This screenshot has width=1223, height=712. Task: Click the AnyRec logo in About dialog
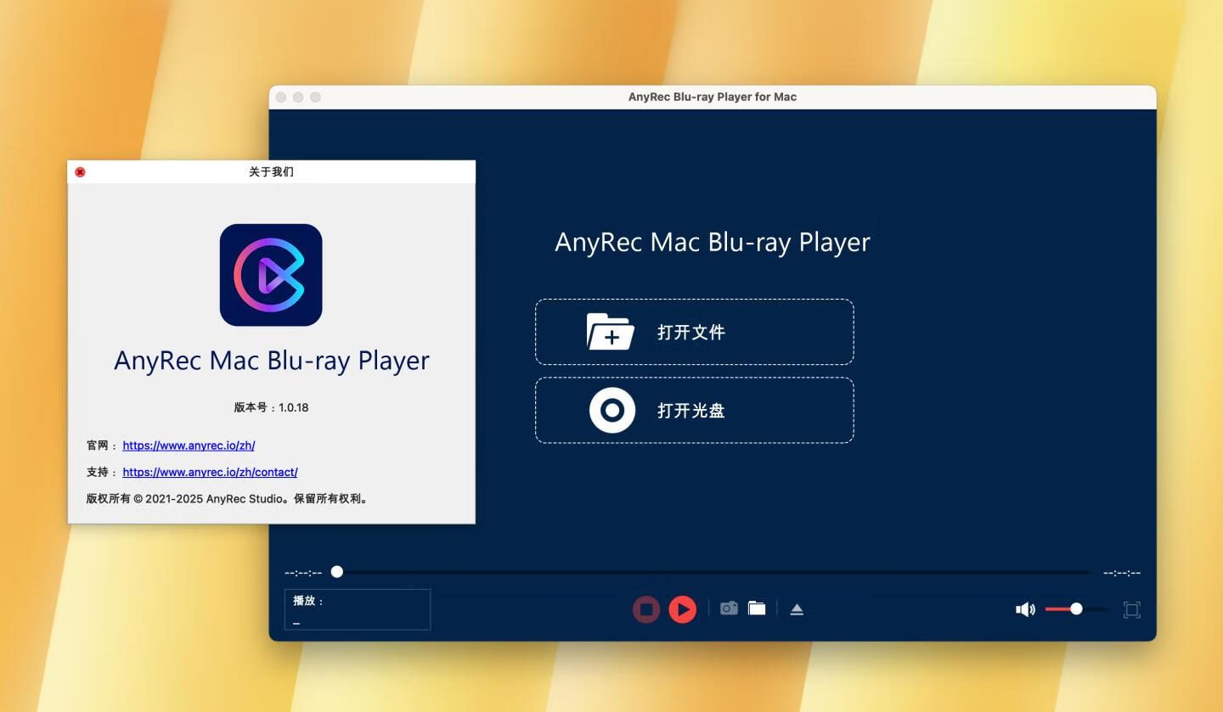[x=271, y=275]
